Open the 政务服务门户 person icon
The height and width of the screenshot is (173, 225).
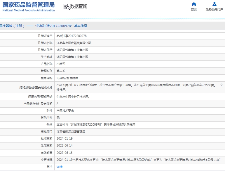click(x=214, y=4)
